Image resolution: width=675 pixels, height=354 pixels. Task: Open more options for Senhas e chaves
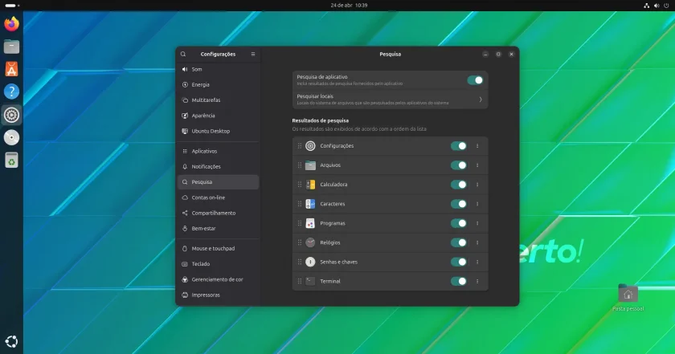[477, 262]
